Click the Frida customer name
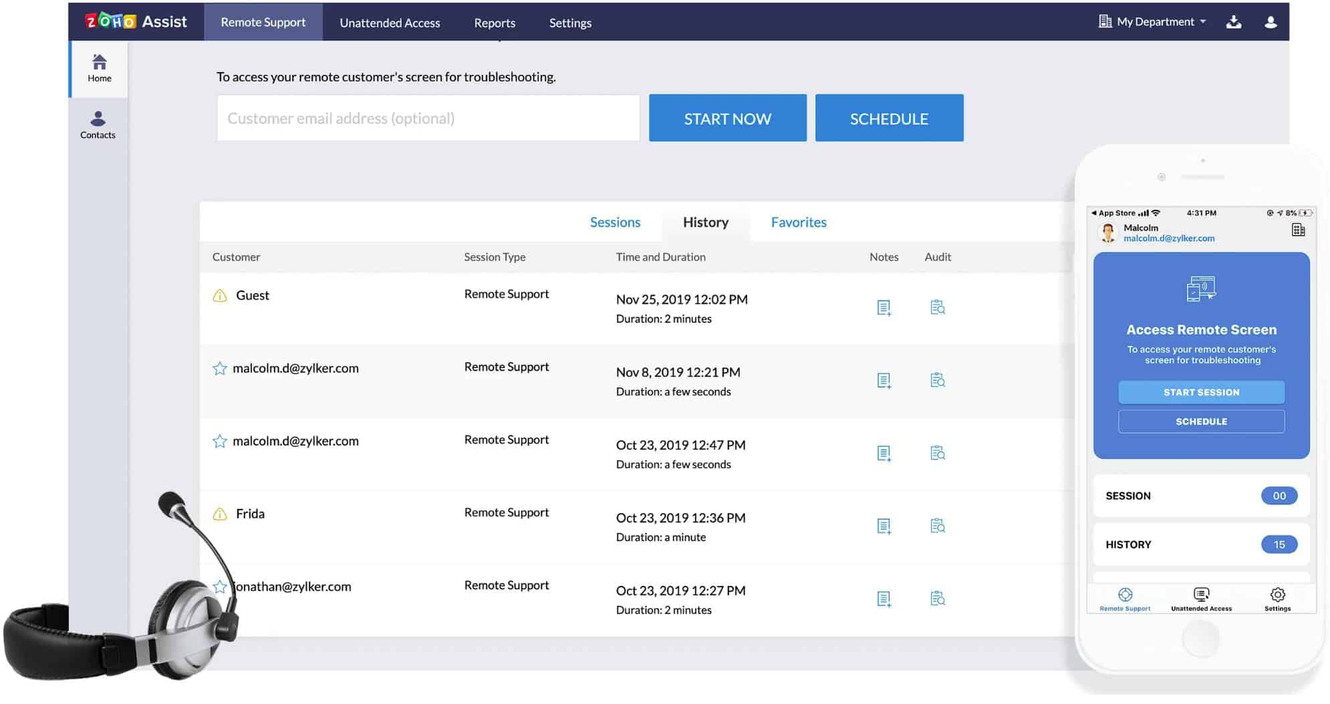The width and height of the screenshot is (1330, 704). coord(250,514)
